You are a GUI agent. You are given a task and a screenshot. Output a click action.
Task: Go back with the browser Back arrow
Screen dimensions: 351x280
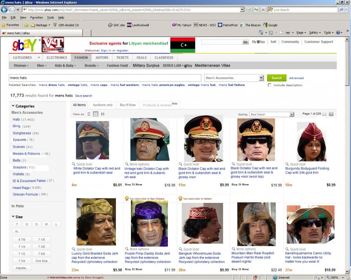click(x=4, y=10)
